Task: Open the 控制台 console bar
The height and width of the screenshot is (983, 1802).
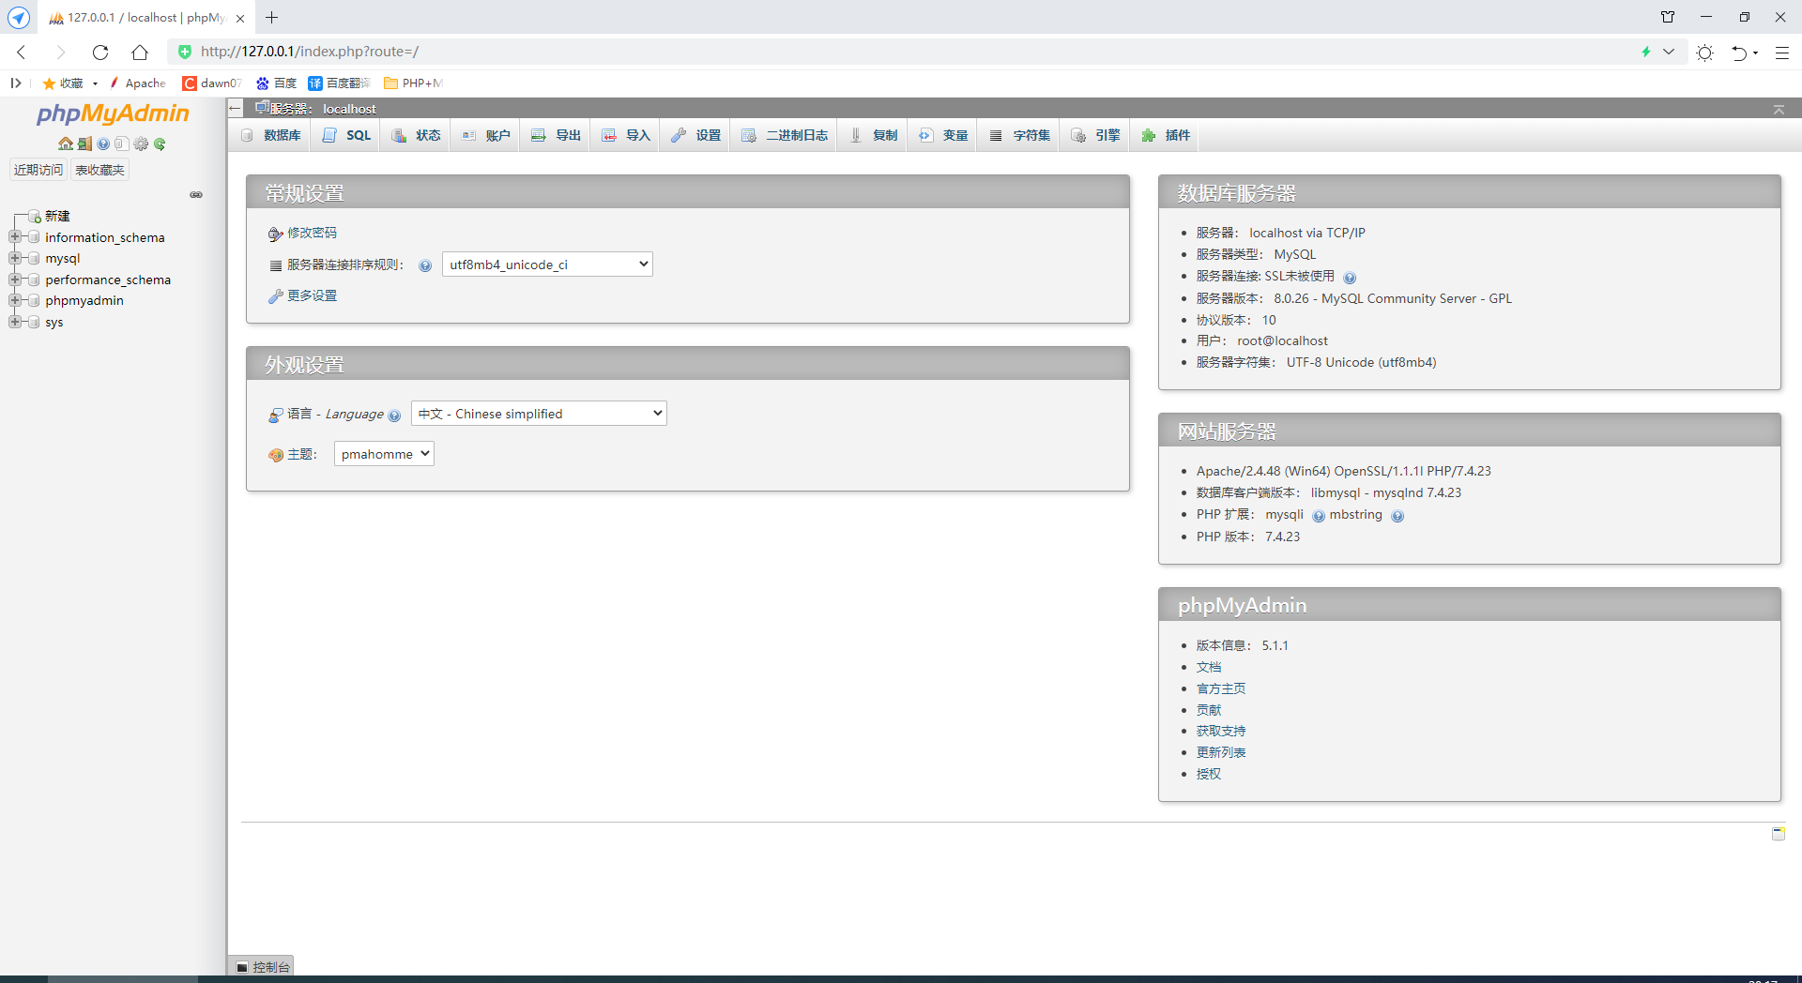Action: (x=263, y=967)
